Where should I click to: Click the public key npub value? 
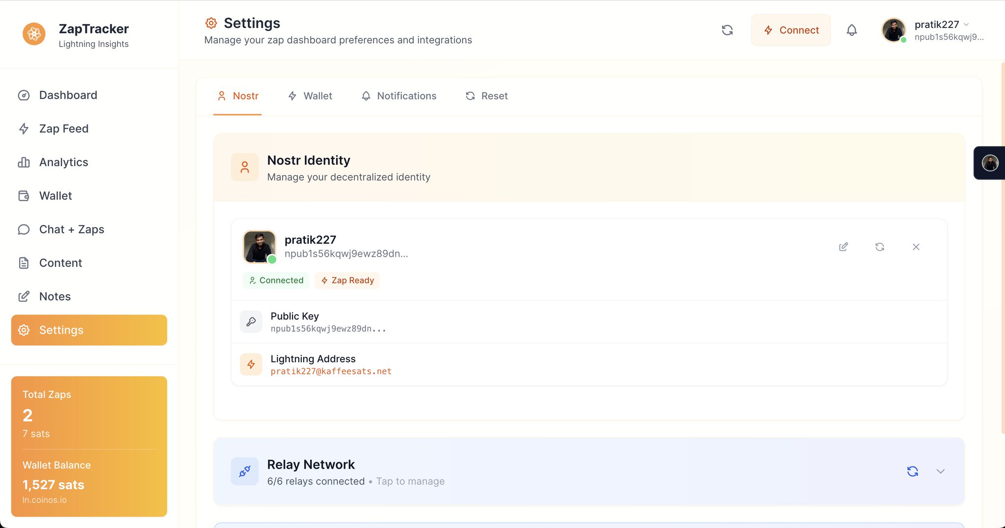coord(328,329)
